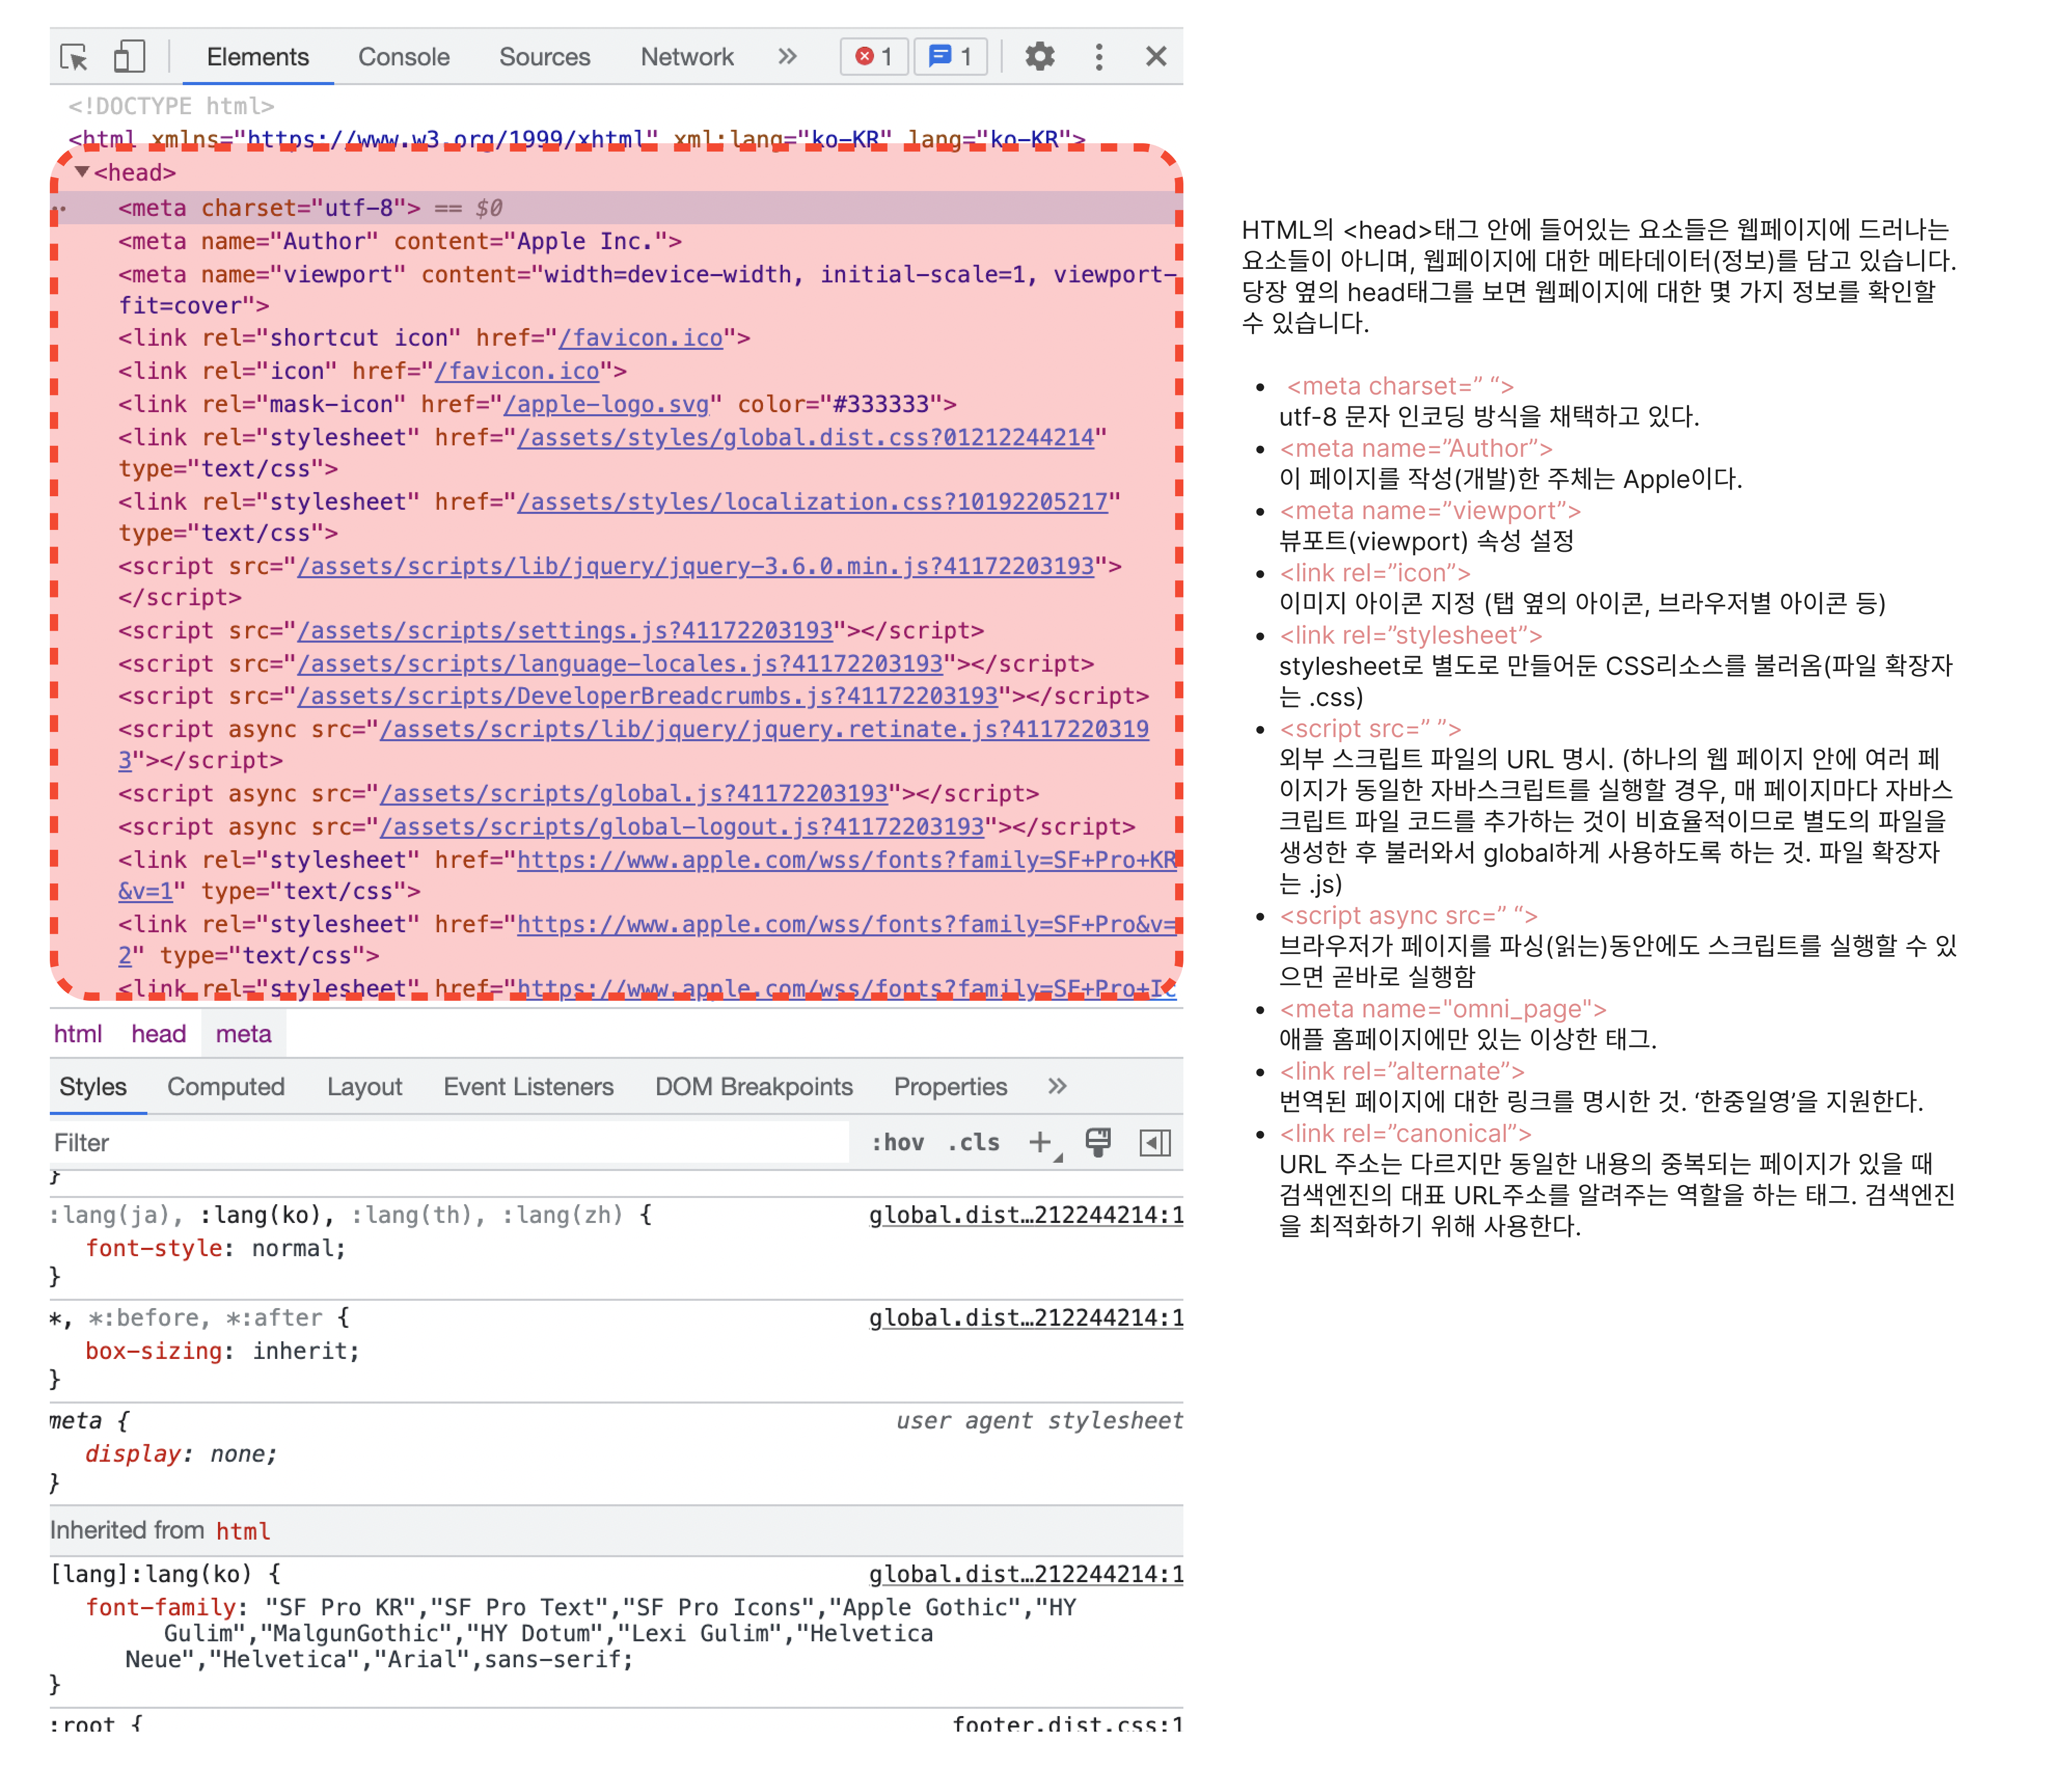Open global.dist.css stylesheet href link

click(805, 437)
